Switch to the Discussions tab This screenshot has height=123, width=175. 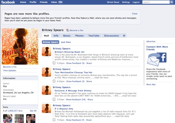111,36
